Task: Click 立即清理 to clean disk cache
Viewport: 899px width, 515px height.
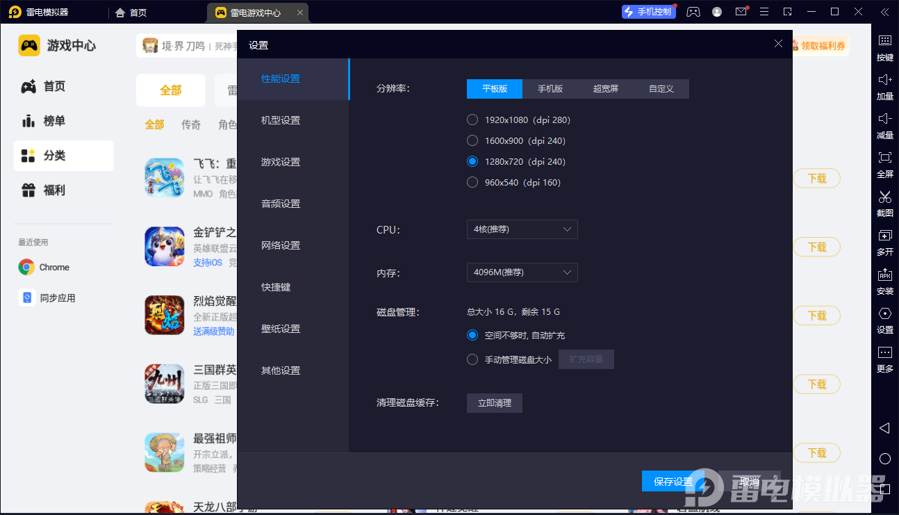Action: [494, 402]
